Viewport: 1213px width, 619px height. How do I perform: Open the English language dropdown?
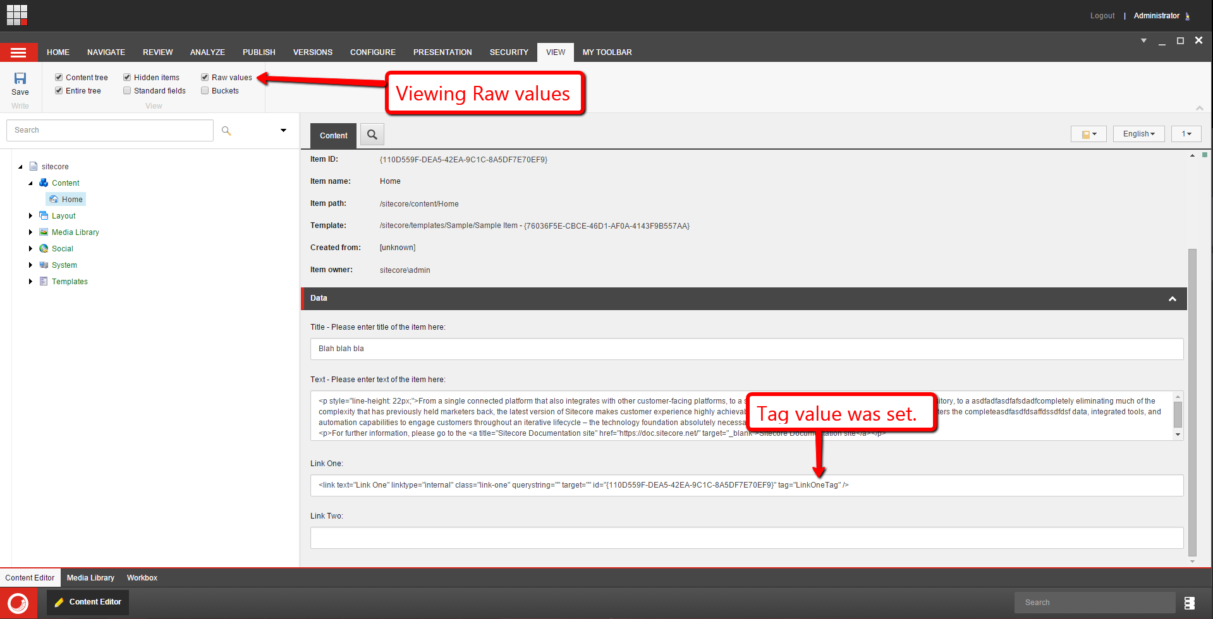(1138, 134)
